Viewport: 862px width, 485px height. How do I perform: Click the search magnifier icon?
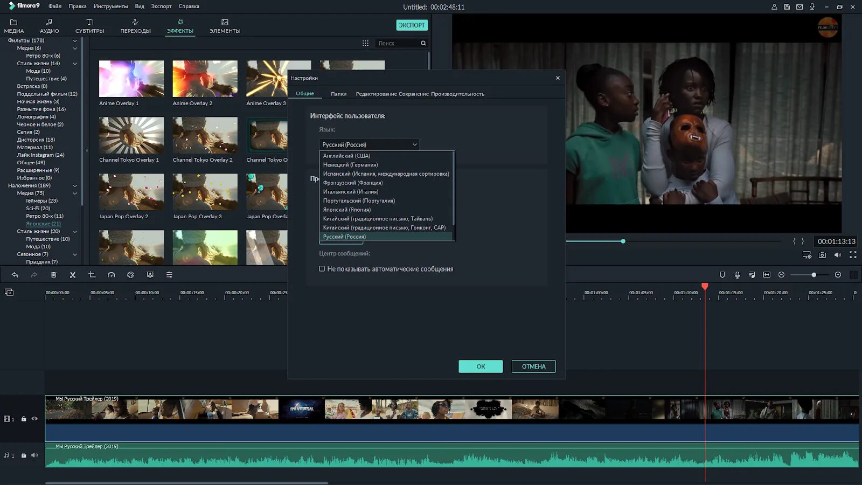pos(423,43)
